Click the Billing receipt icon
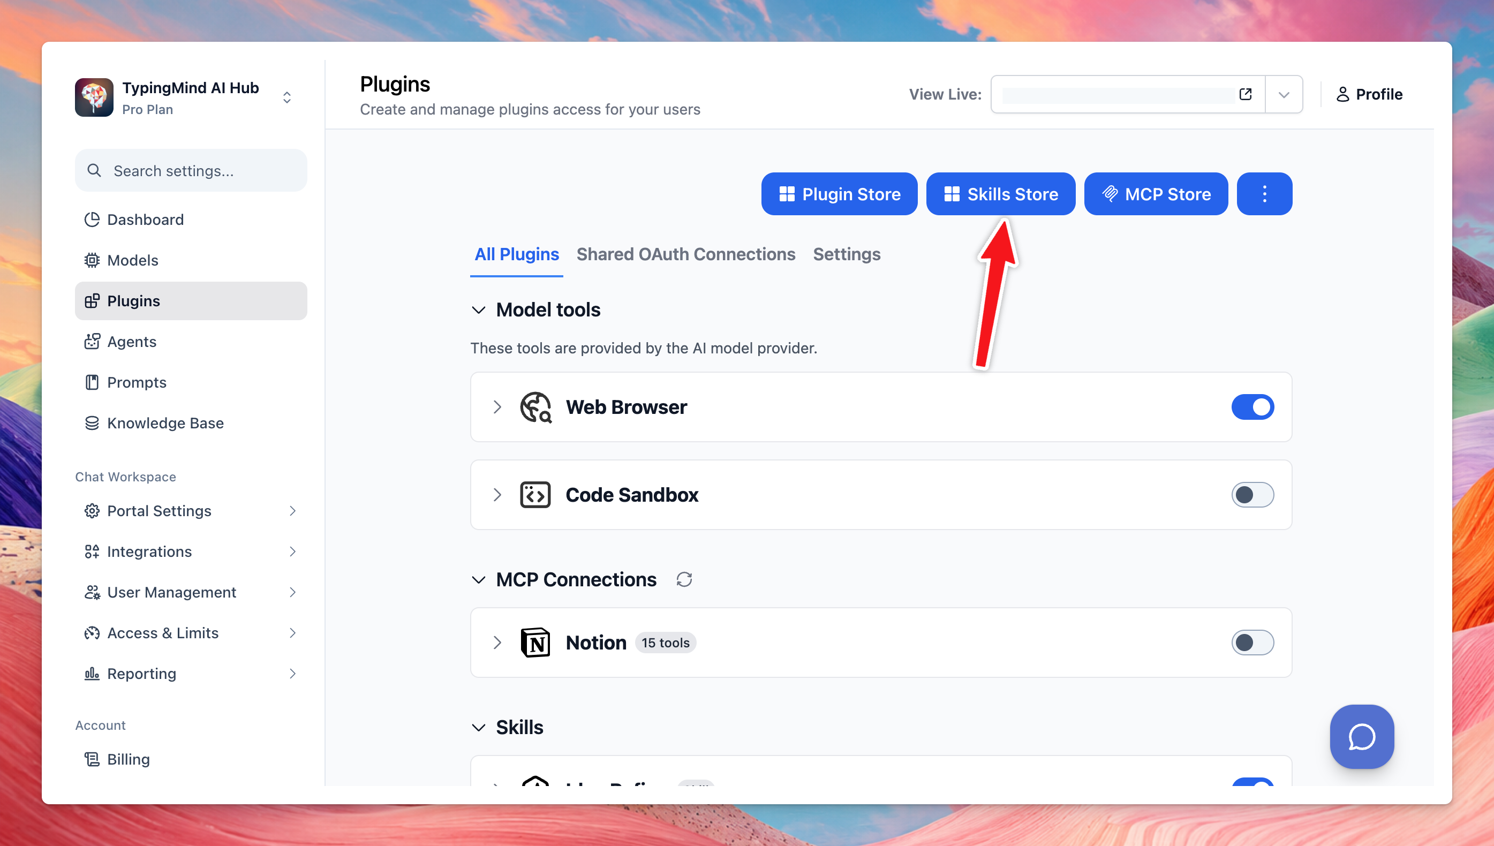Viewport: 1494px width, 846px height. pos(92,759)
